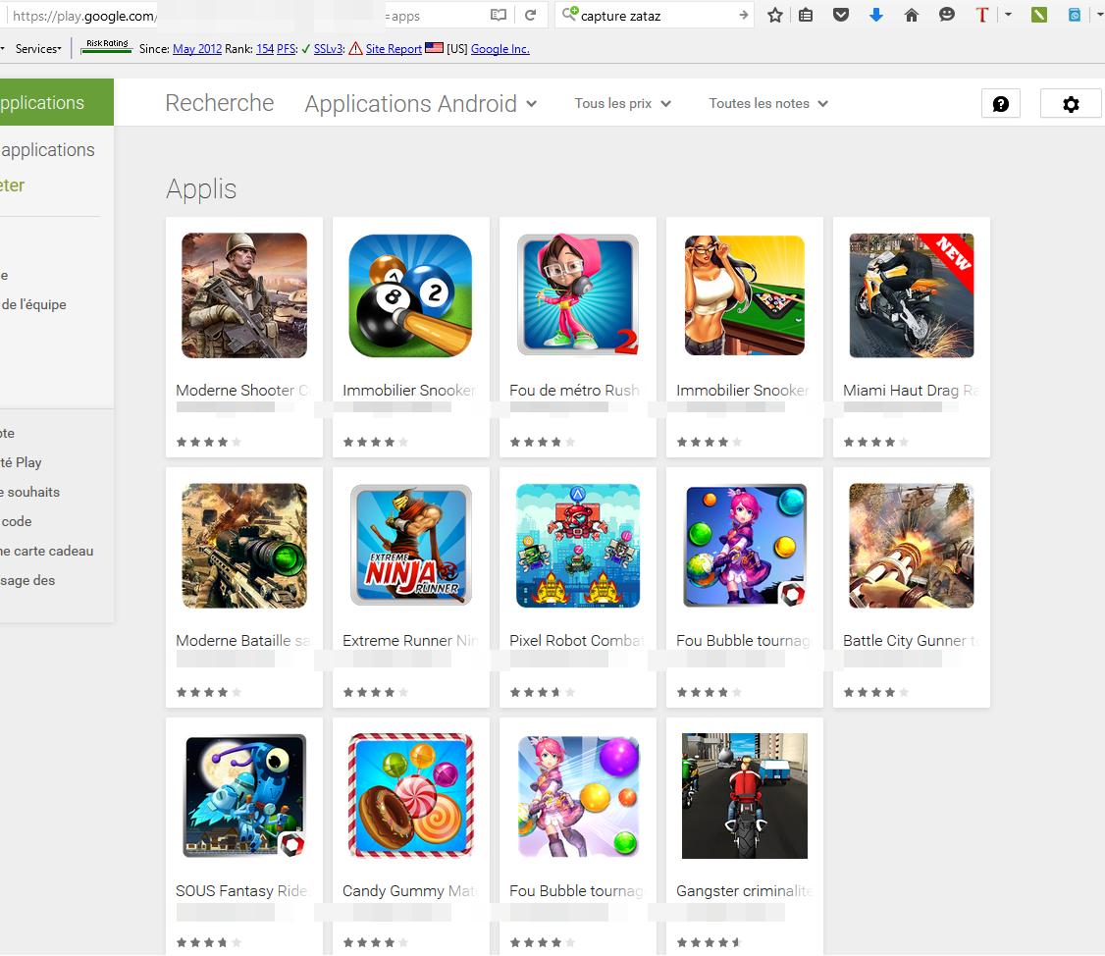Go to the browser home icon
Image resolution: width=1105 pixels, height=956 pixels.
click(x=912, y=15)
